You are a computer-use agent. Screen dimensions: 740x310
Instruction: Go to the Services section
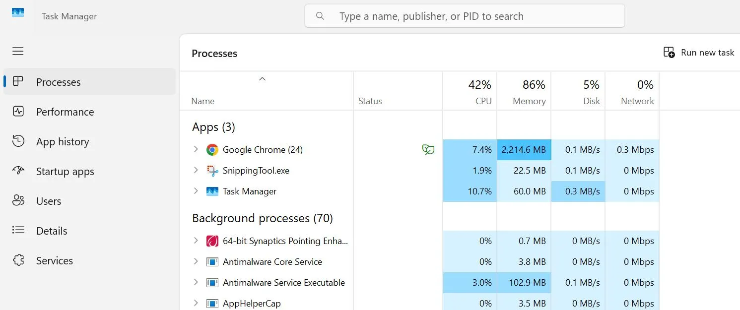pos(55,261)
